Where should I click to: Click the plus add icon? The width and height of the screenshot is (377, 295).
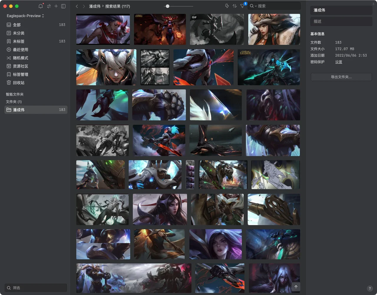[x=56, y=6]
